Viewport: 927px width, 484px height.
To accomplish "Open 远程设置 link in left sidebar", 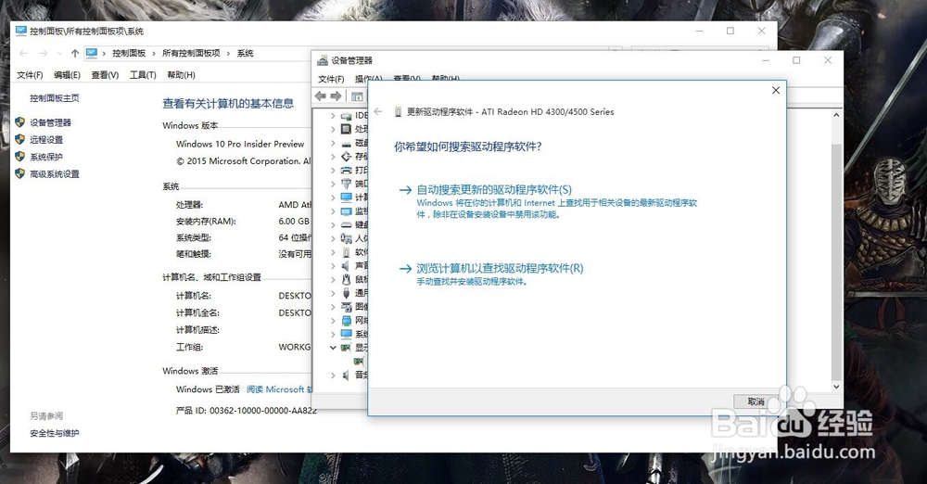I will point(46,140).
